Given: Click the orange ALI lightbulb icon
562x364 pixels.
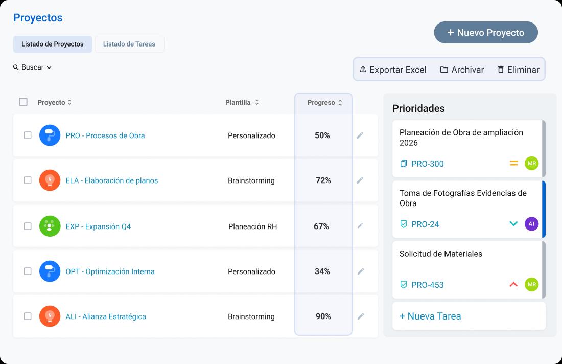Looking at the screenshot, I should point(50,316).
